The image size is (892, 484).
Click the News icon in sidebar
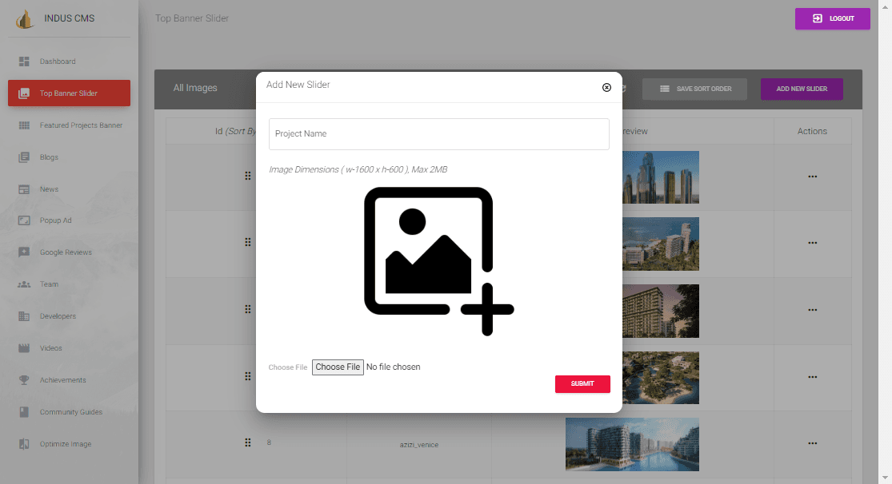pyautogui.click(x=24, y=189)
